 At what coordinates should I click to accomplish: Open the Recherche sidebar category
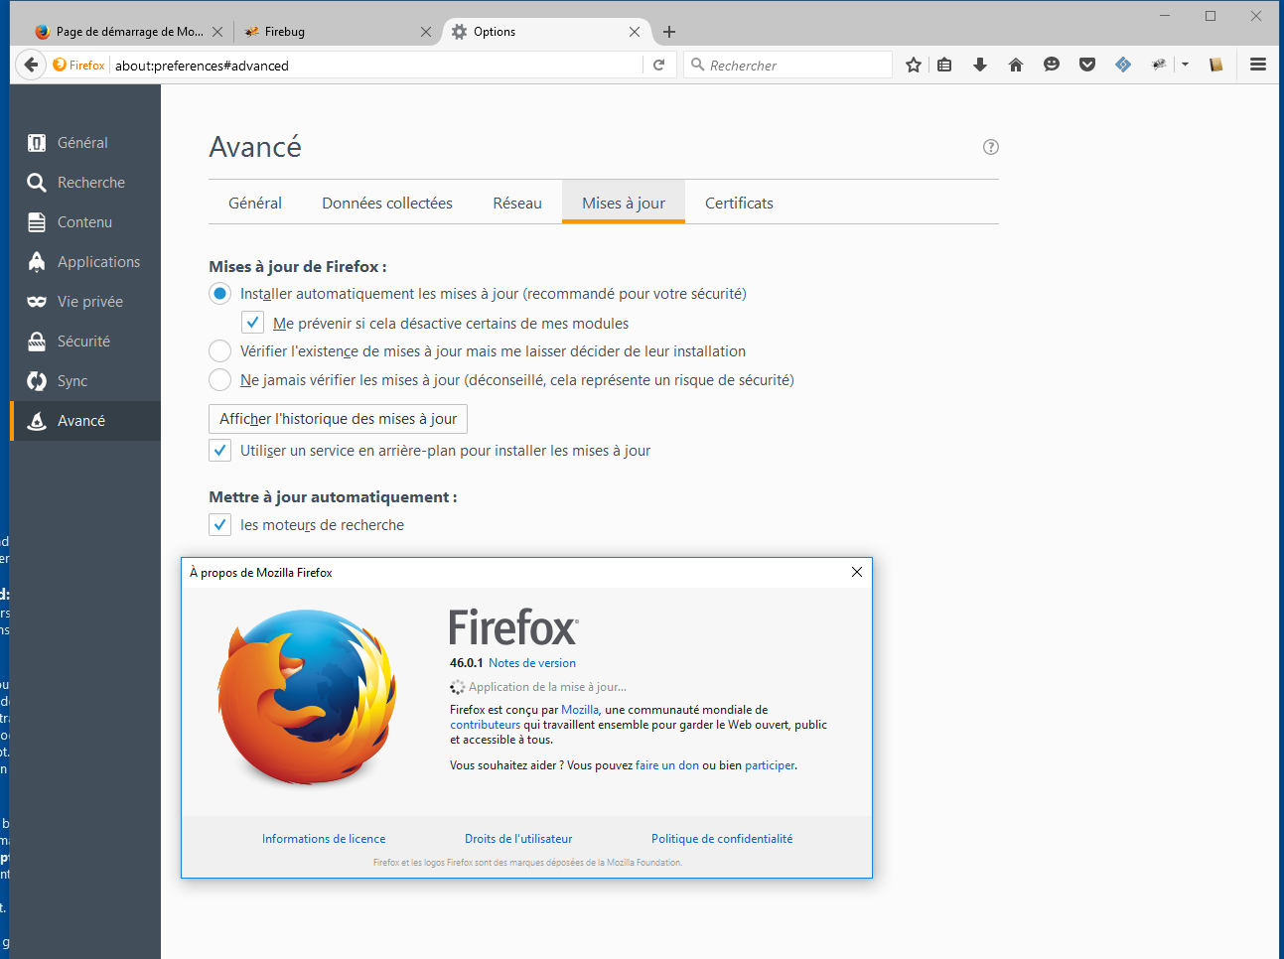(x=85, y=183)
